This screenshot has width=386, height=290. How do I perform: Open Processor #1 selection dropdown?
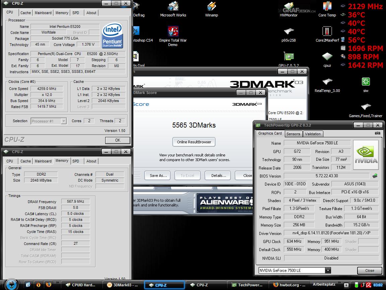64,121
